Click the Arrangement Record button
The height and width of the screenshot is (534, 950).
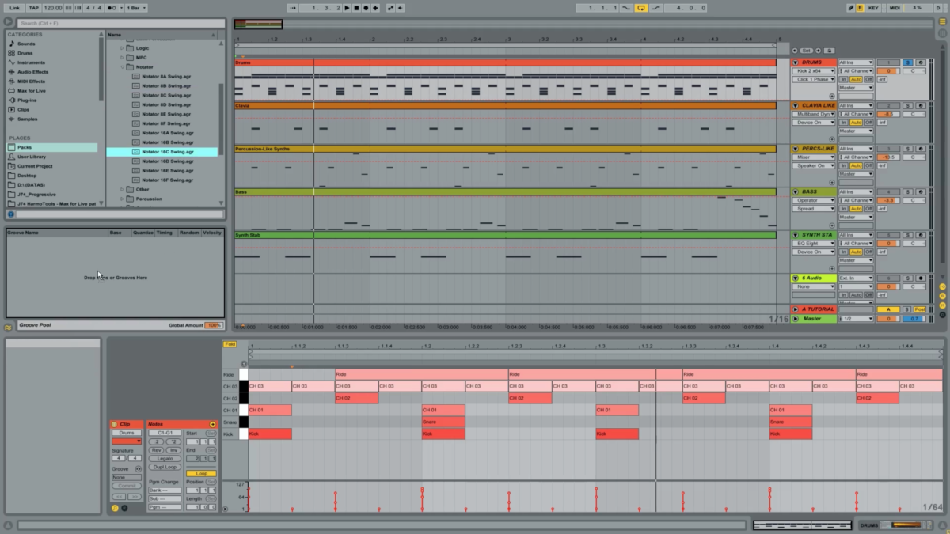point(366,7)
